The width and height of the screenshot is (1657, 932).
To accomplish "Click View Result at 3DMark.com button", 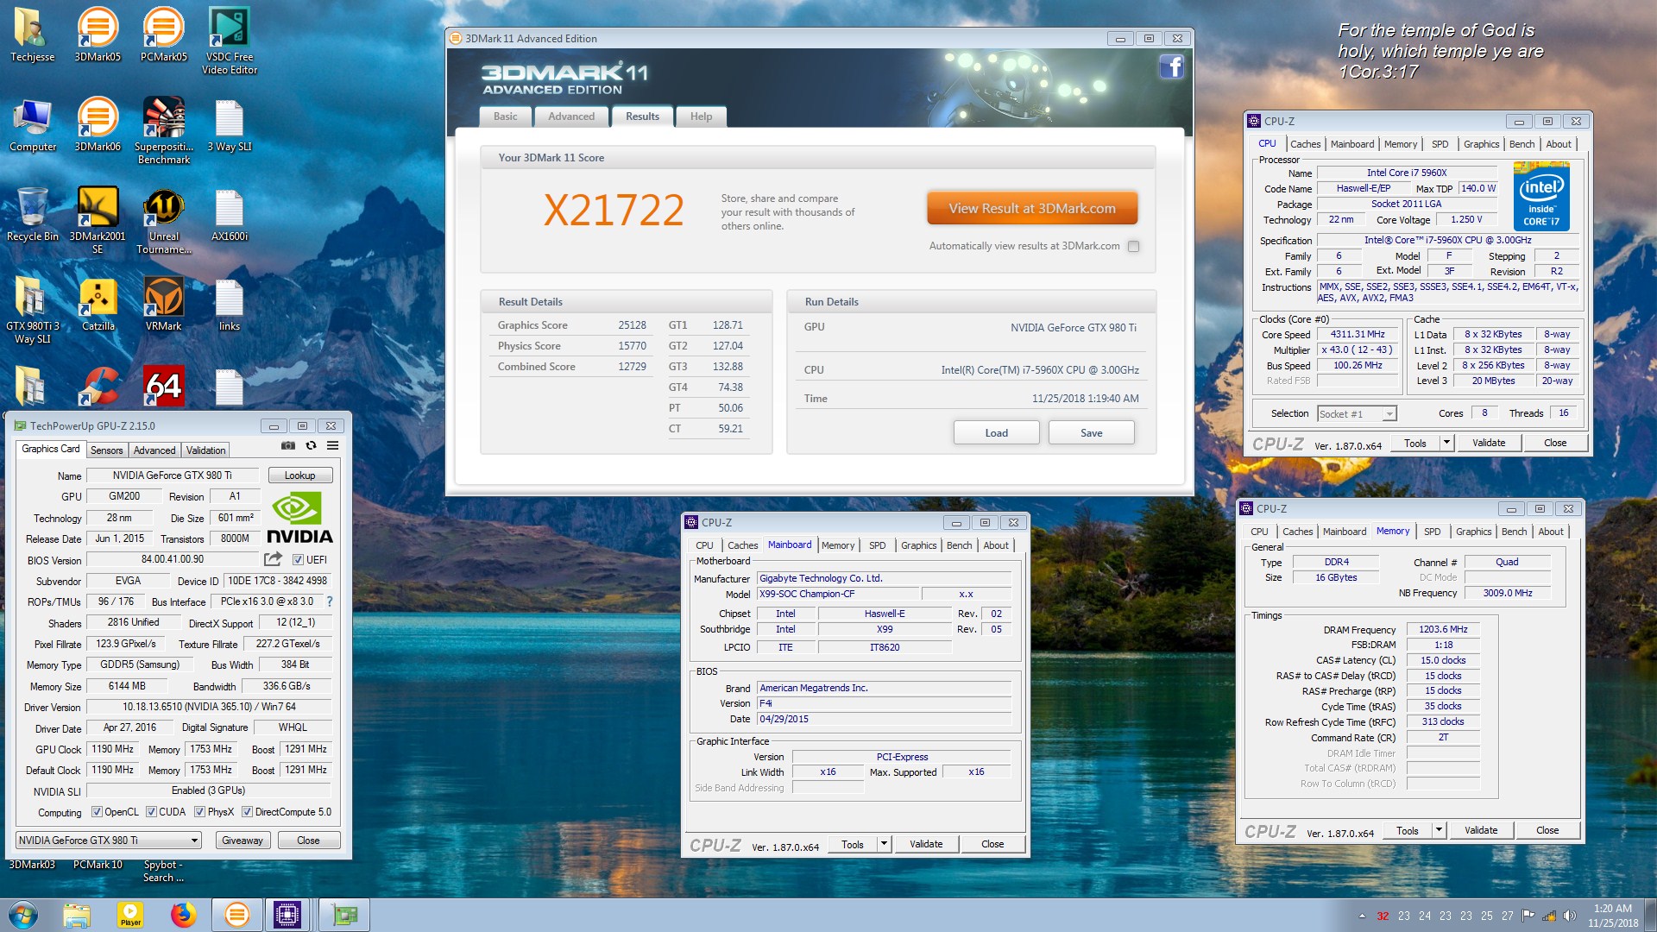I will tap(1032, 208).
